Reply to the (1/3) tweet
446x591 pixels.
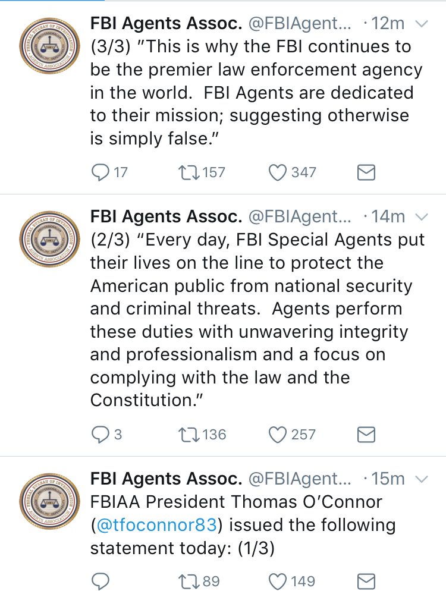pyautogui.click(x=100, y=580)
